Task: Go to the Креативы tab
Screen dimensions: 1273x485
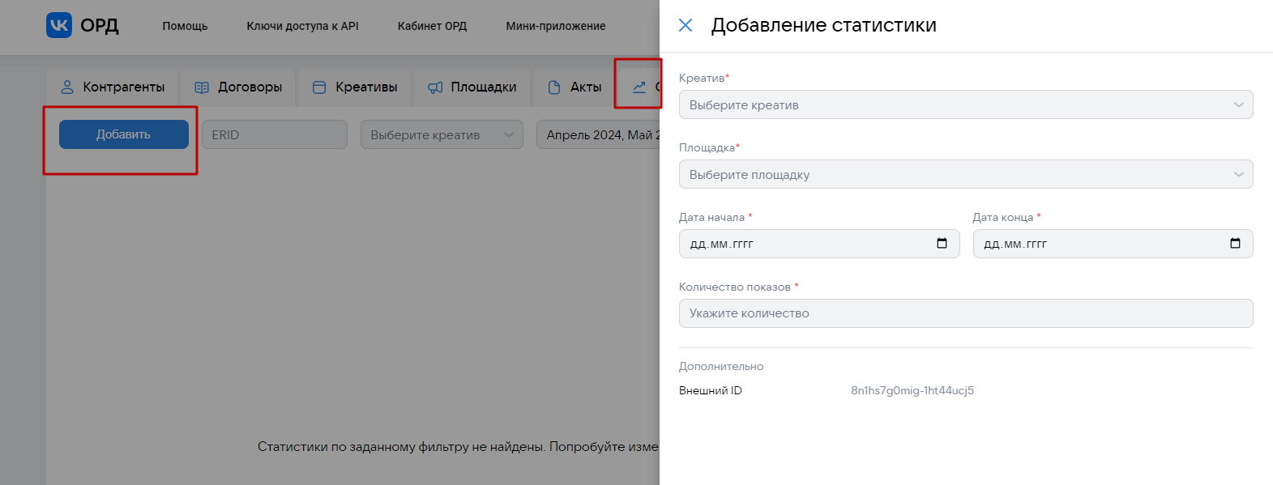Action: point(356,87)
